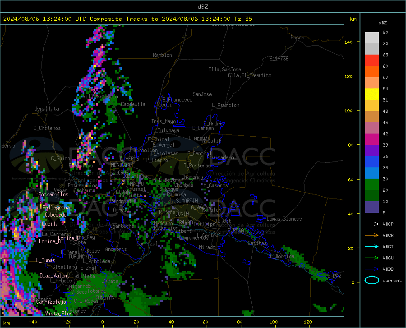
Task: Click the Clla.SanJose map label
Action: click(225, 69)
